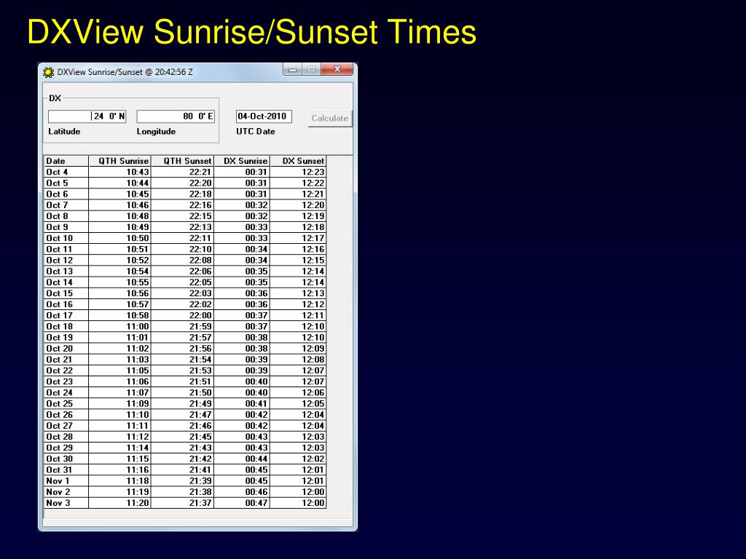
Task: Click the Longitude input field
Action: (176, 116)
